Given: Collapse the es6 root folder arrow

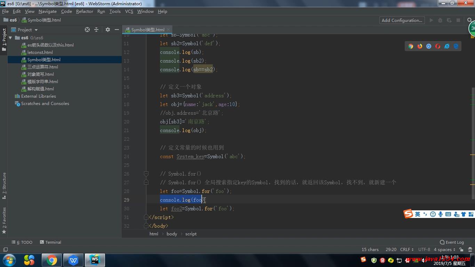Looking at the screenshot, I should pyautogui.click(x=11, y=38).
